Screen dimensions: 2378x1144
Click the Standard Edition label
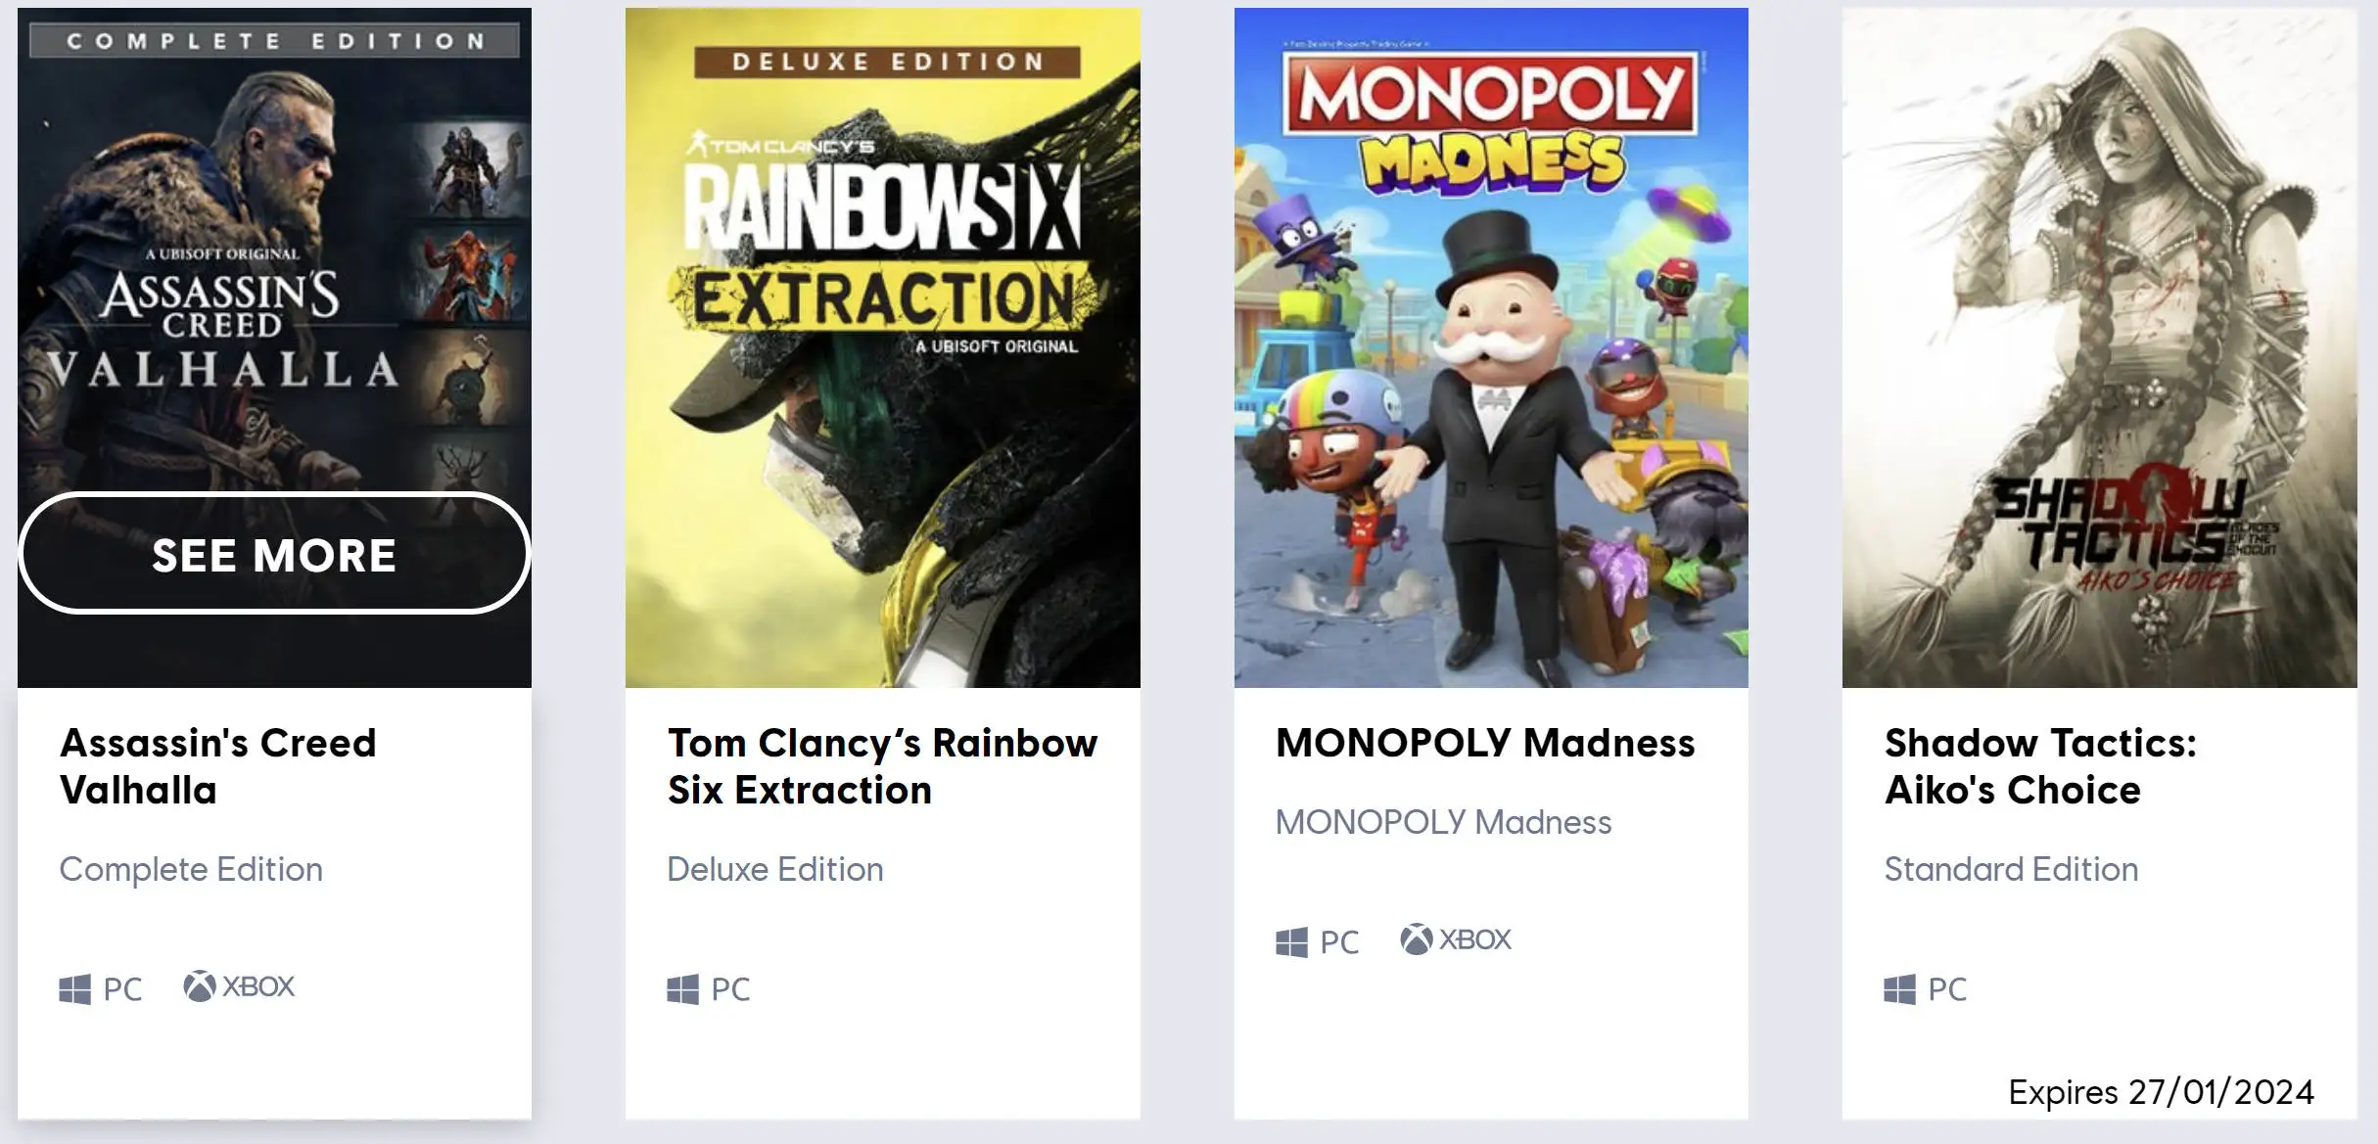2011,869
